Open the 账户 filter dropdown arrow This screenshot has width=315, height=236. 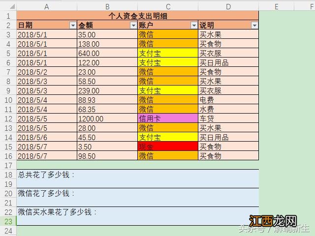[x=194, y=26]
